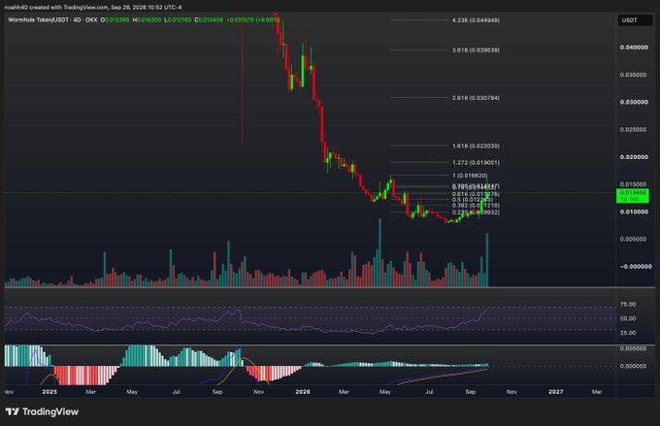Select the Fib label 0.618 (0.013276)
The height and width of the screenshot is (426, 660).
click(476, 194)
